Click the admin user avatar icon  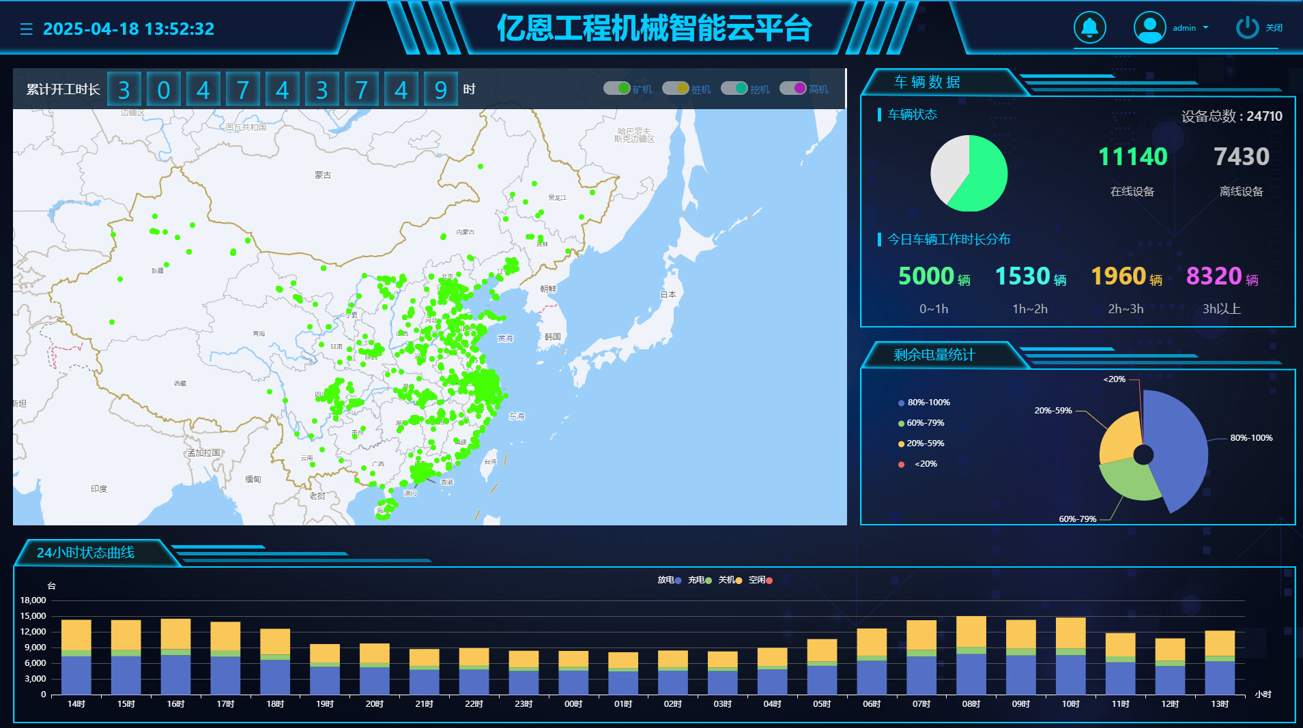[x=1149, y=28]
